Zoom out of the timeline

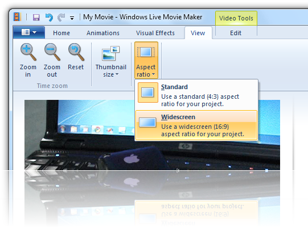pyautogui.click(x=52, y=60)
